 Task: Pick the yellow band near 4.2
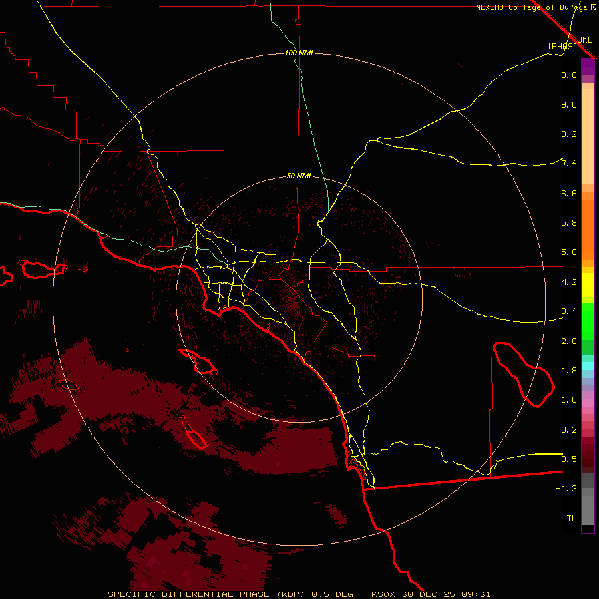588,284
